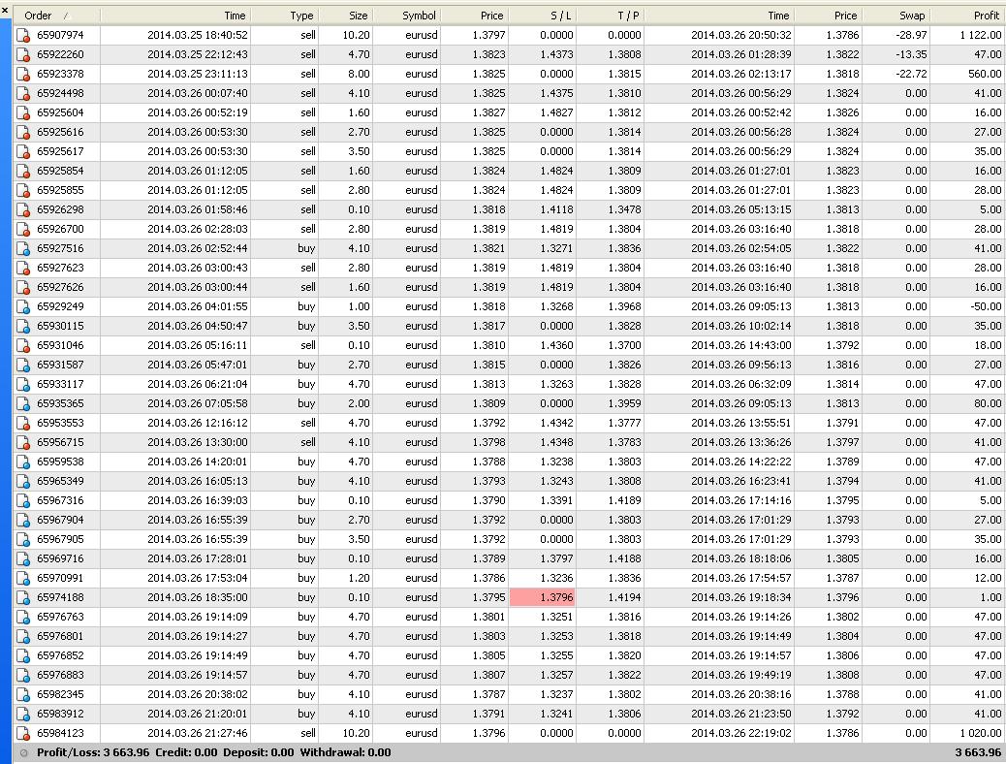Select the swap value -22.72

click(x=911, y=74)
